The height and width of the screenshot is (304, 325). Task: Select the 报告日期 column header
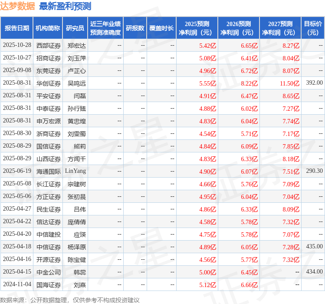coord(17,28)
